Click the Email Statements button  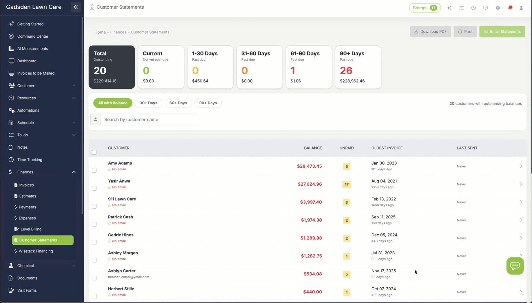[x=502, y=31]
